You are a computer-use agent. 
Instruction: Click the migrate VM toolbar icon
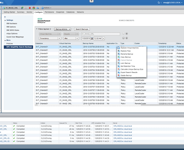point(38,8)
